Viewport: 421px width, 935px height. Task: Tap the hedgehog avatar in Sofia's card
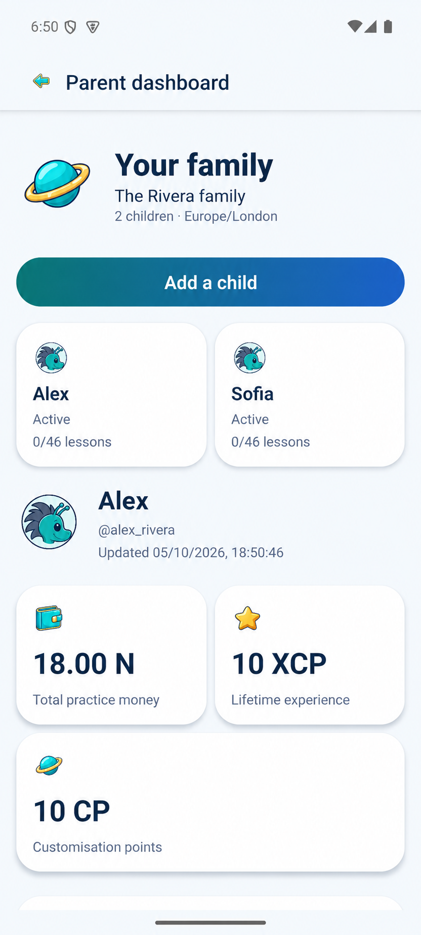tap(249, 358)
